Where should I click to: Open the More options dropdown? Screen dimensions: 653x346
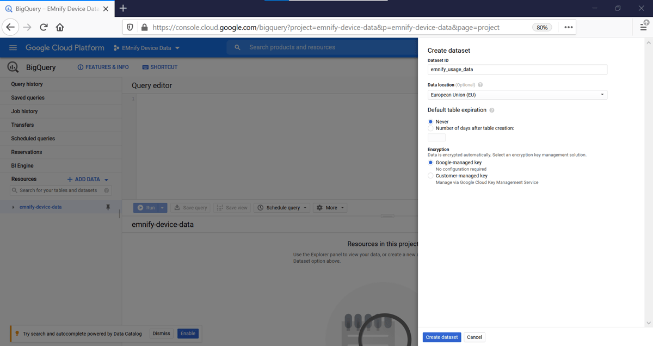click(330, 208)
